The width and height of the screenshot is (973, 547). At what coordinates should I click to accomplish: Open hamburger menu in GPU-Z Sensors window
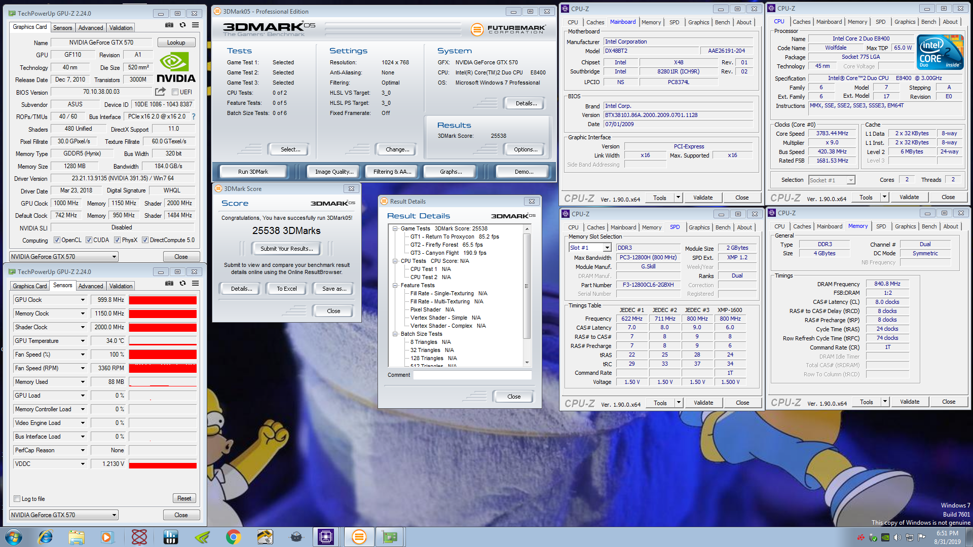click(195, 283)
